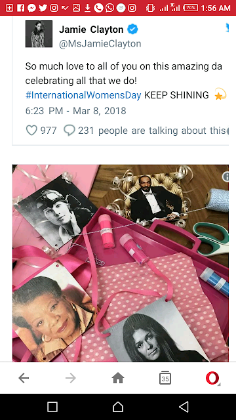This screenshot has height=420, width=236.
Task: Open tweet timestamp 6:23 PM - Mar 8, 2018
Action: (76, 111)
